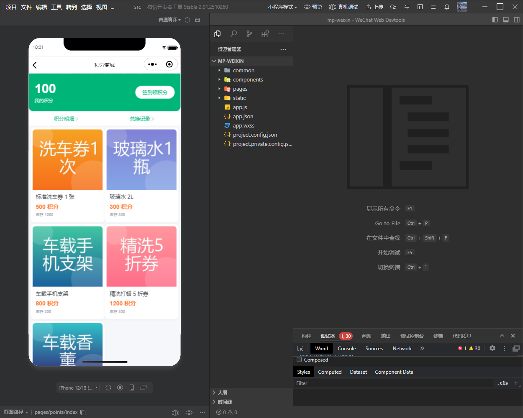523x418 pixels.
Task: Open the iPhone 12/13 device dropdown
Action: coord(79,387)
